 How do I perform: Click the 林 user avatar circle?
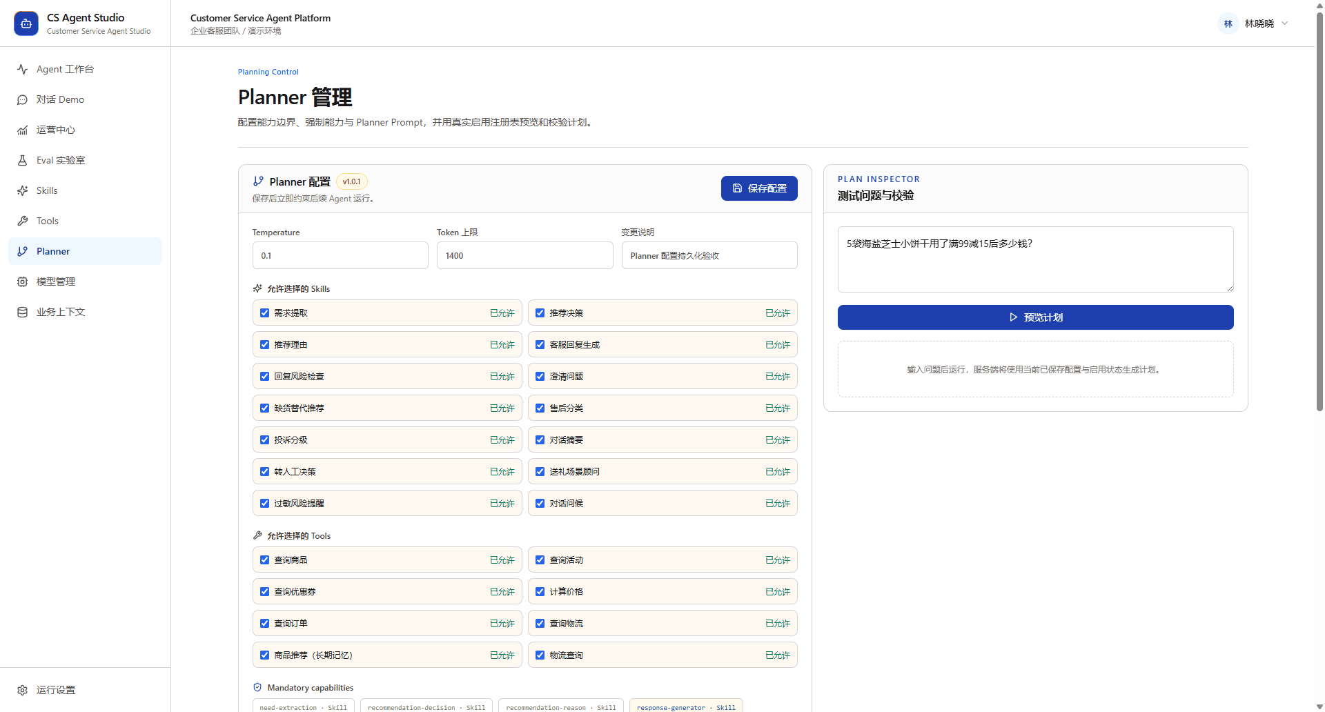click(1228, 23)
